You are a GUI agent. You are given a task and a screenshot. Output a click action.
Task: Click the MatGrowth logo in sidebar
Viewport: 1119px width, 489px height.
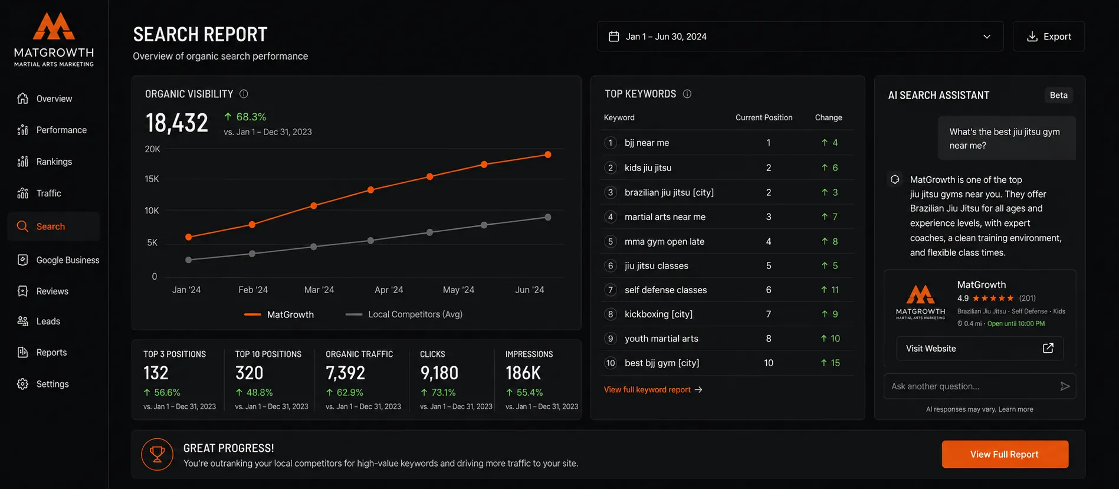click(x=54, y=40)
